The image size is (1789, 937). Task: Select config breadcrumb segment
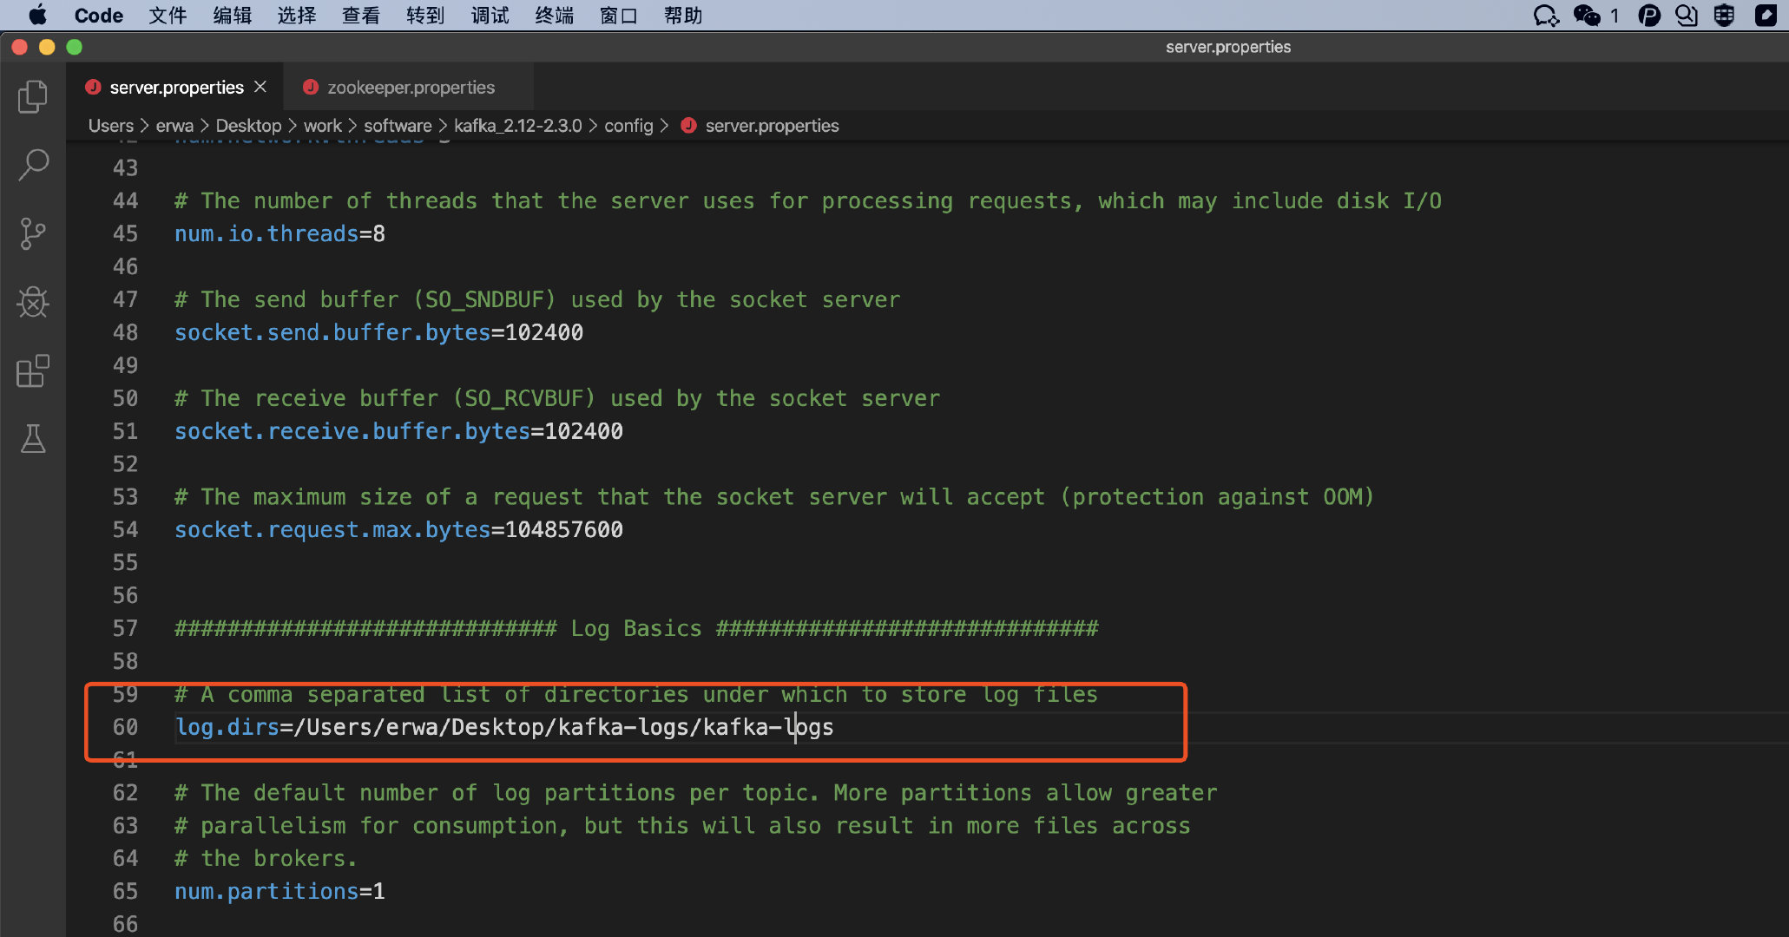click(628, 126)
